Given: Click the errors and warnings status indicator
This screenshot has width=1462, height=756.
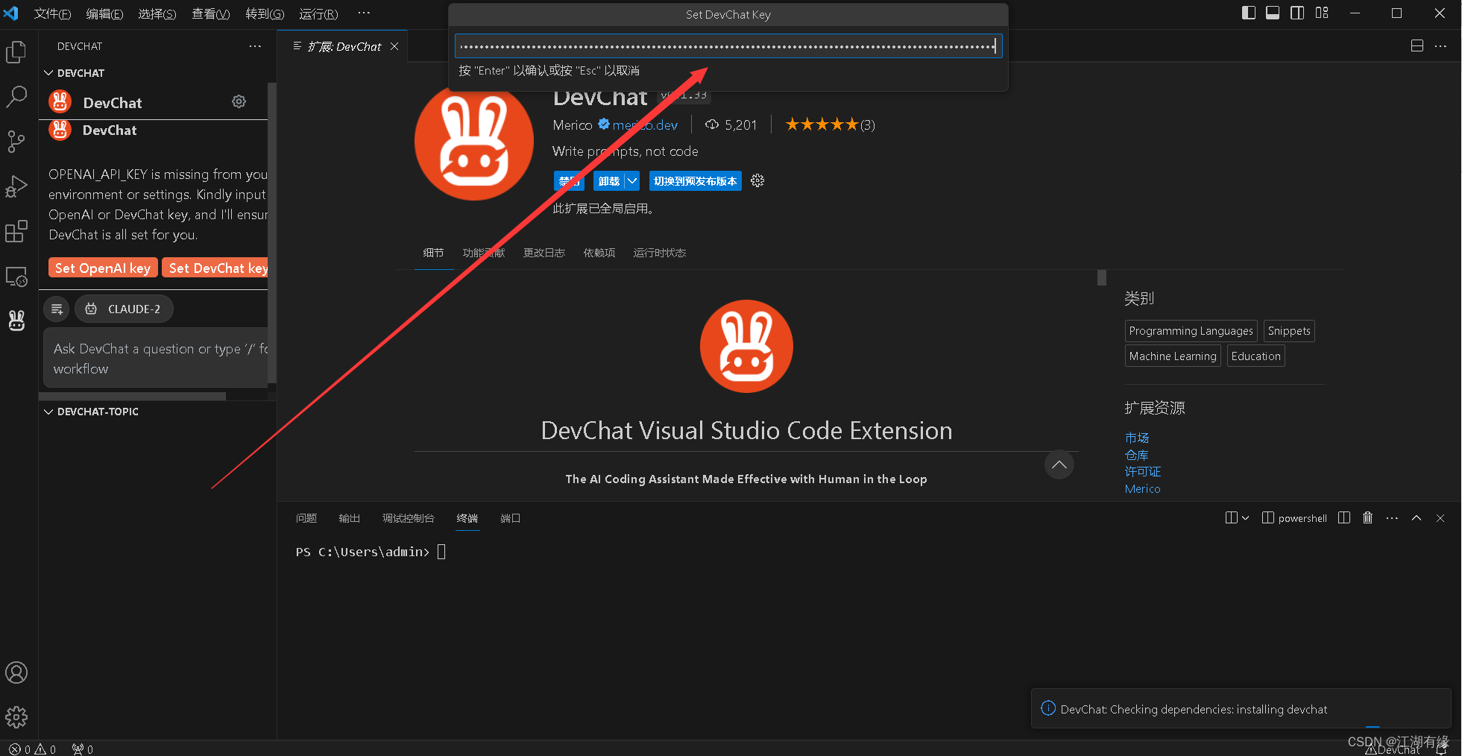Looking at the screenshot, I should 33,749.
